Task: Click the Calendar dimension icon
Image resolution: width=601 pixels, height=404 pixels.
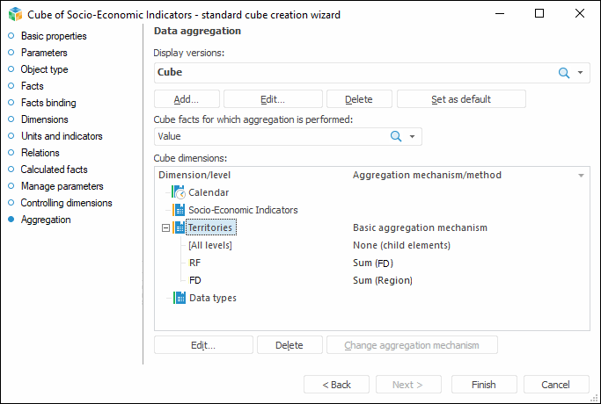Action: (x=180, y=192)
